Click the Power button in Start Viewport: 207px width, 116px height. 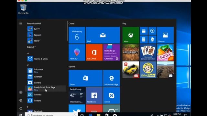point(21,108)
